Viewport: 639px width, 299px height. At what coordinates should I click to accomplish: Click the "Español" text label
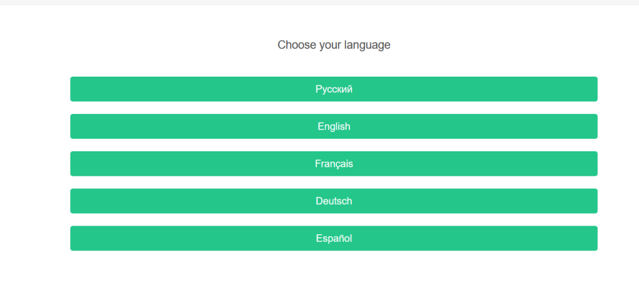[x=334, y=239]
